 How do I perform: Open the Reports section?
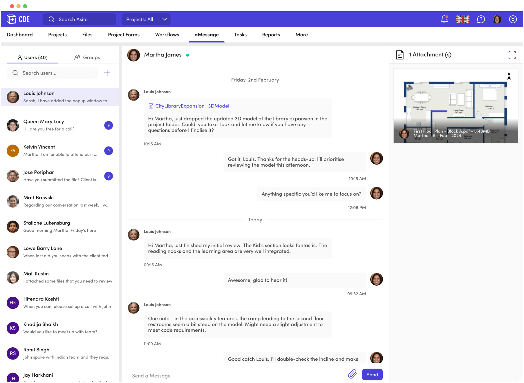[x=271, y=34]
